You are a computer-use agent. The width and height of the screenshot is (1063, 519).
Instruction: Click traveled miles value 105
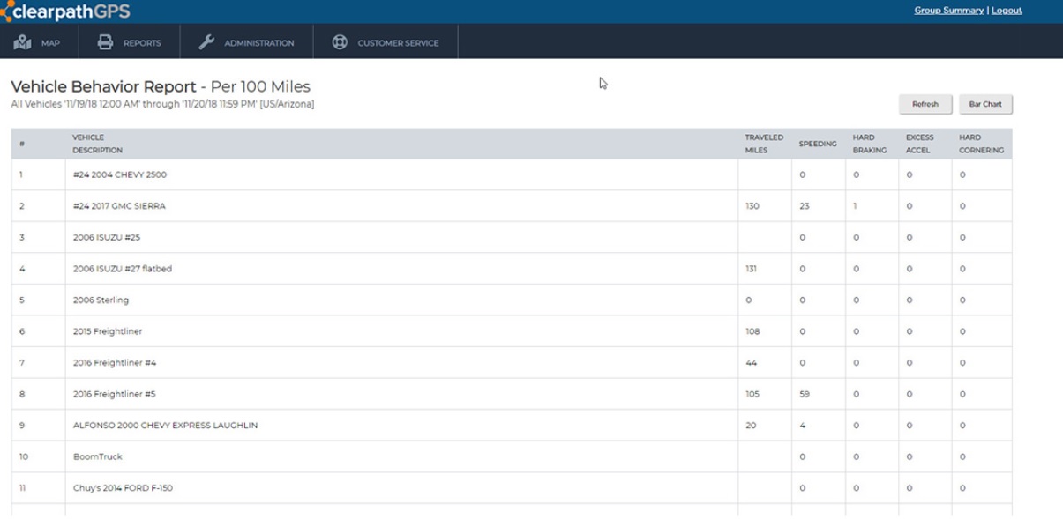752,394
